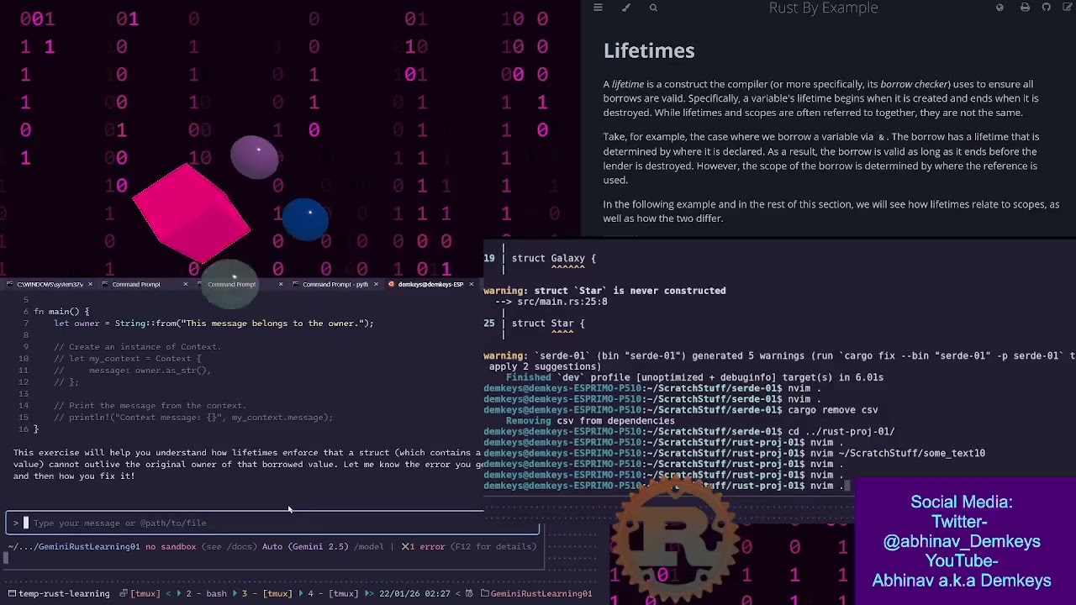Click the '// Create an instance of Context.' comment
Viewport: 1076px width, 605px height.
click(x=137, y=347)
